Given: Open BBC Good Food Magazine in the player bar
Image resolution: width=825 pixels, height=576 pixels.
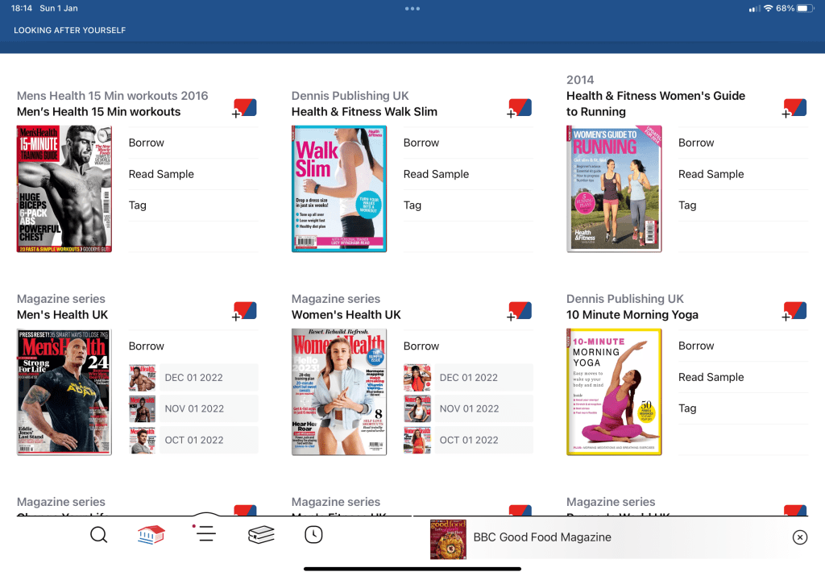Looking at the screenshot, I should (x=541, y=537).
